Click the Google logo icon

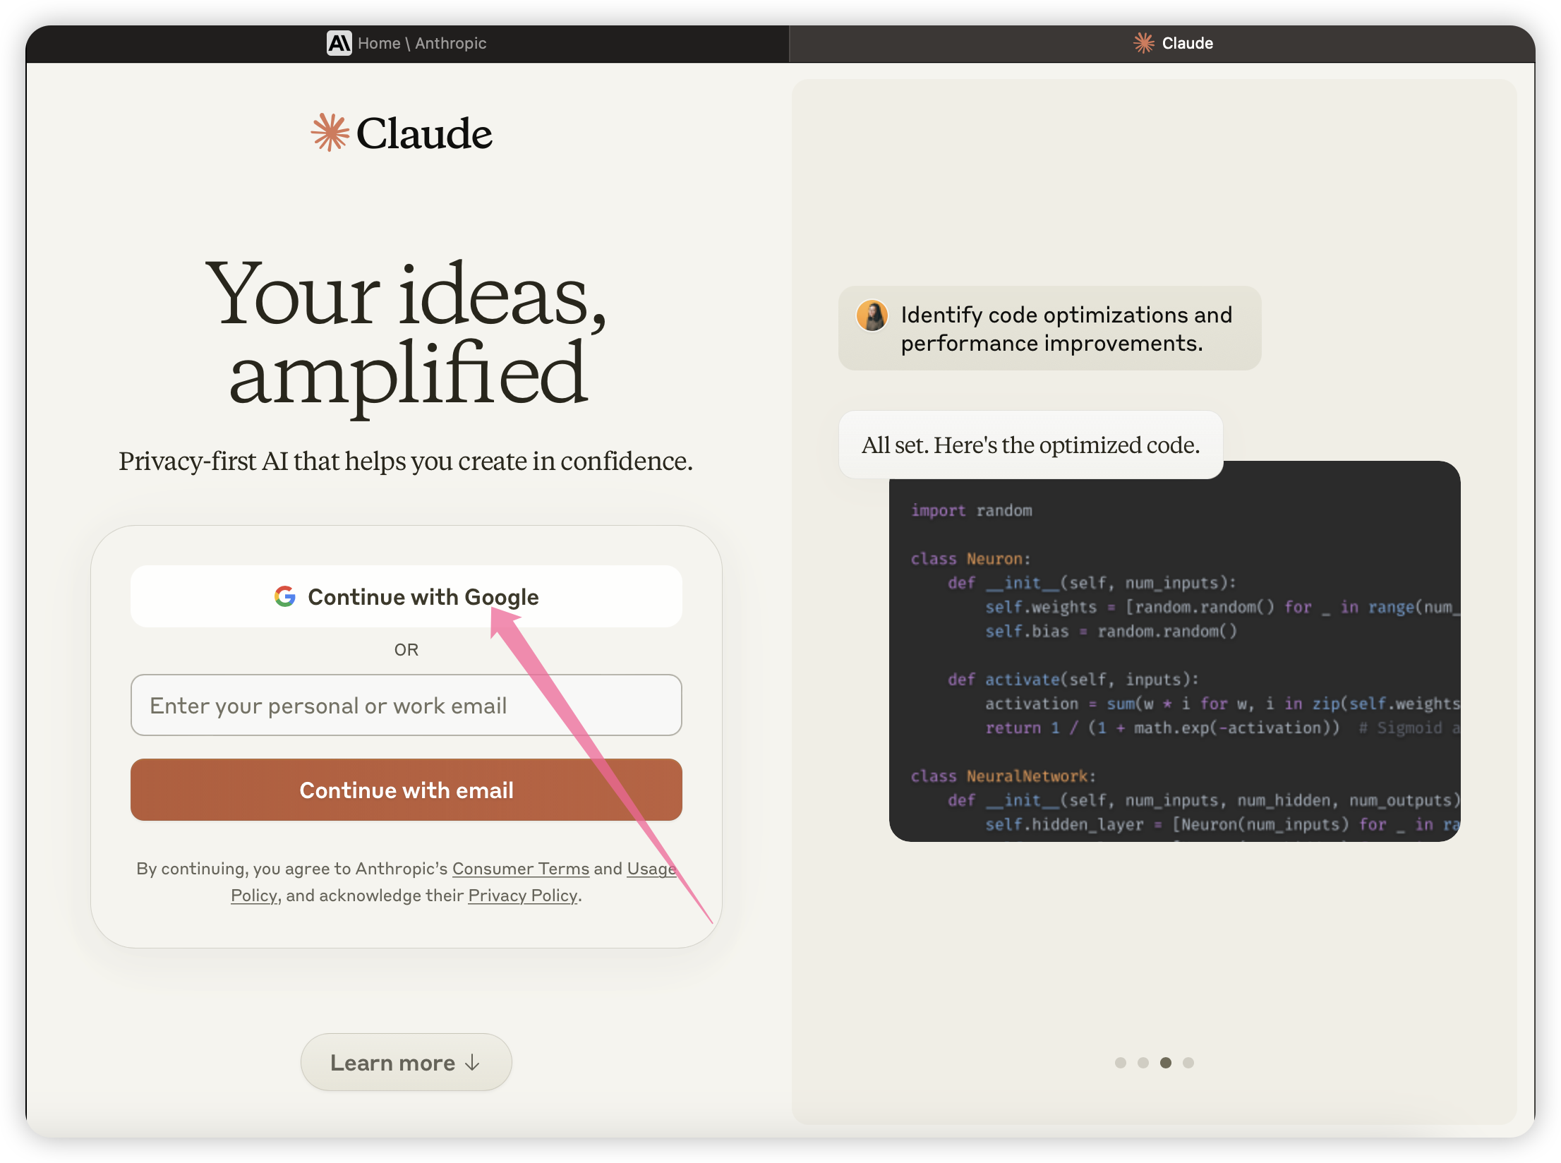285,597
